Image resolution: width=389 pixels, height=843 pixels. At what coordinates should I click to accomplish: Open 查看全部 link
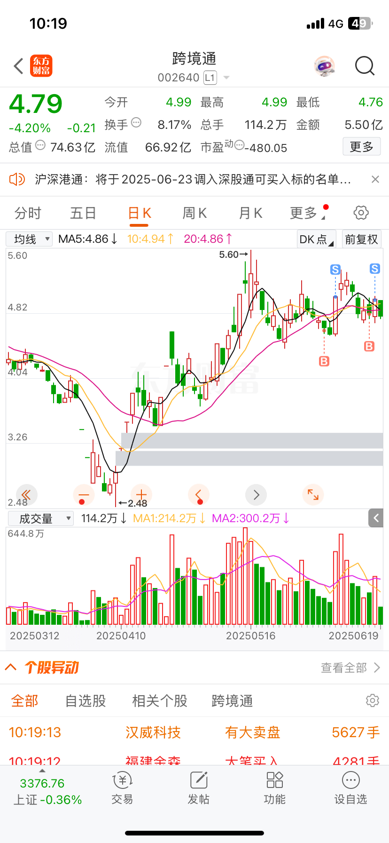[x=350, y=668]
